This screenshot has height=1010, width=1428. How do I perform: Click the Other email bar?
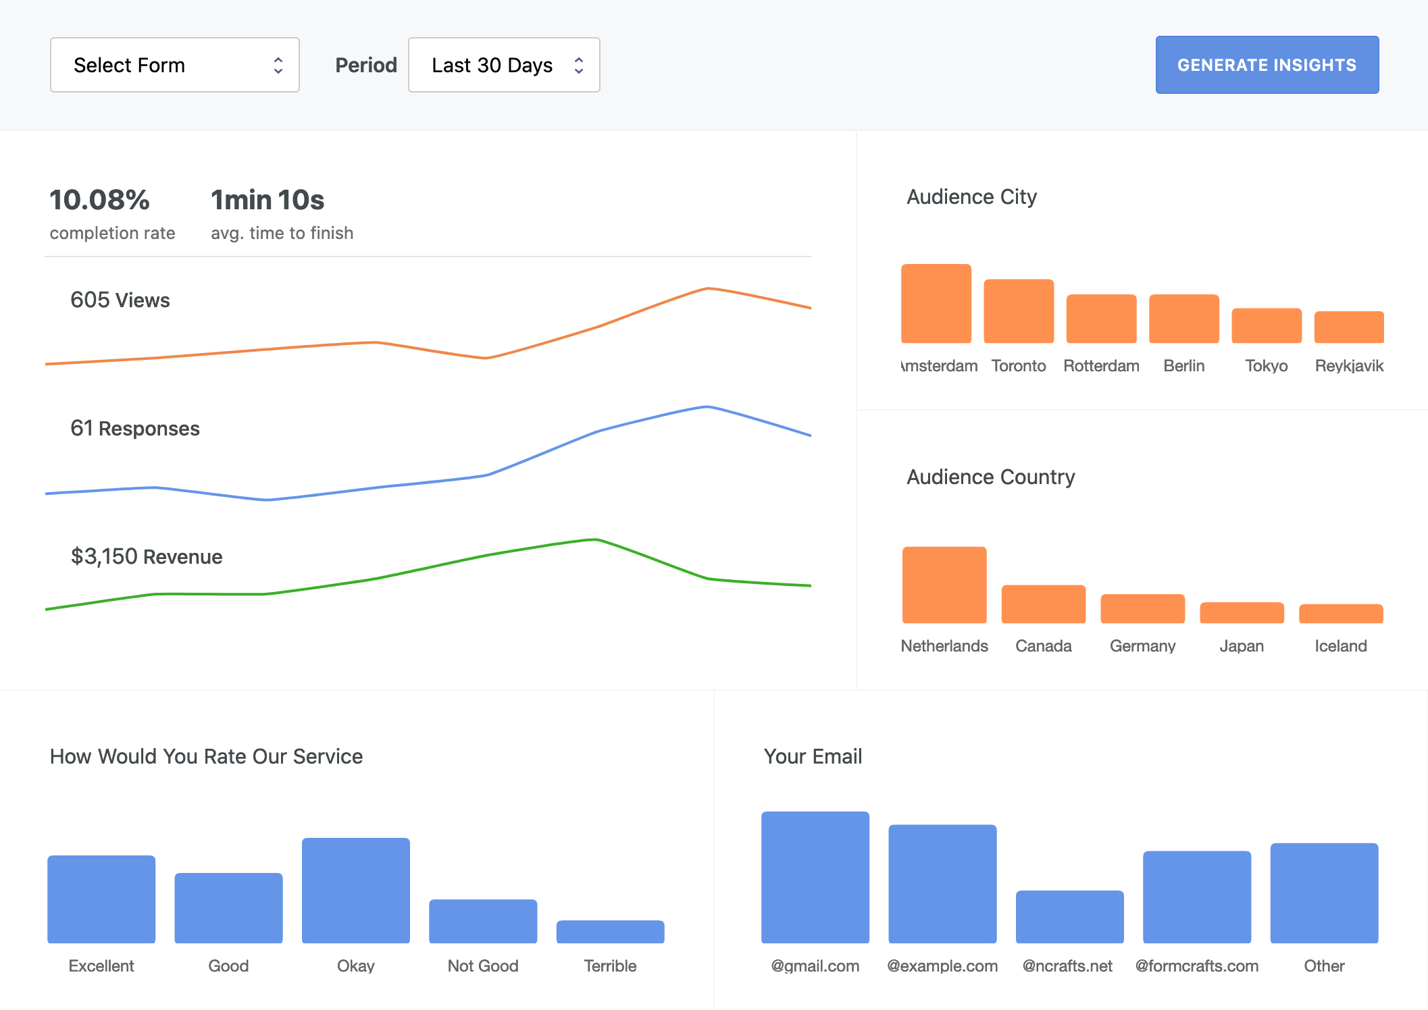click(1324, 893)
